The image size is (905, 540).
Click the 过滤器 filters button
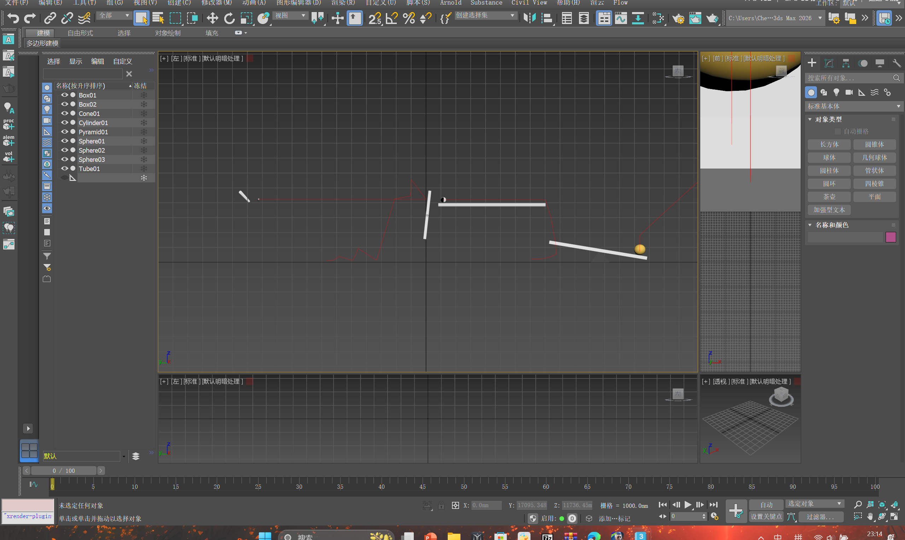[820, 517]
